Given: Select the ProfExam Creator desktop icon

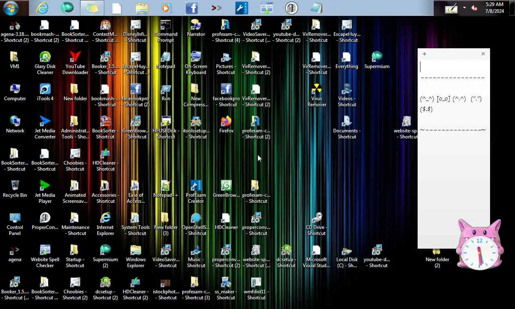Looking at the screenshot, I should 196,192.
